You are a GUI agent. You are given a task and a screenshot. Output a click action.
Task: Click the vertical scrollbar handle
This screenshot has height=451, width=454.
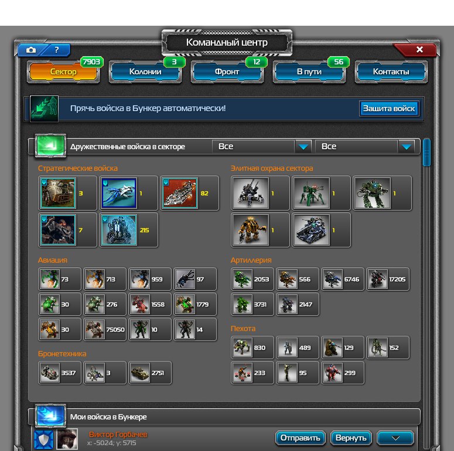[x=426, y=153]
